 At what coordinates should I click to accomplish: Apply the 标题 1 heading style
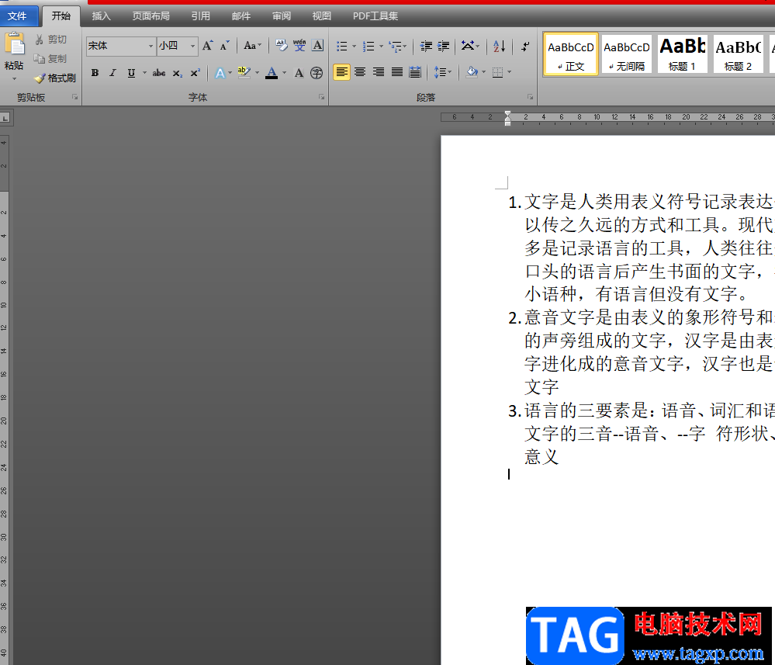tap(683, 54)
